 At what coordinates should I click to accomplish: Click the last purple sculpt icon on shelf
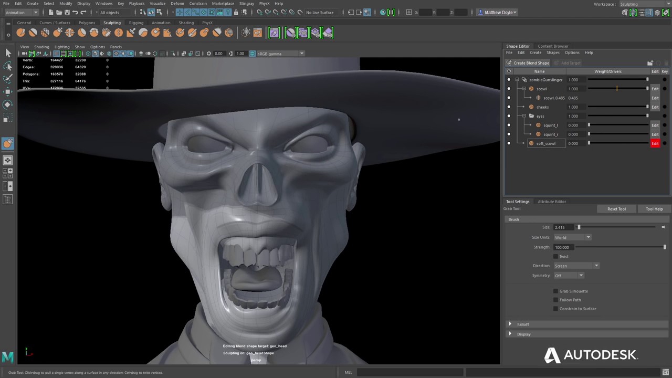pyautogui.click(x=328, y=33)
